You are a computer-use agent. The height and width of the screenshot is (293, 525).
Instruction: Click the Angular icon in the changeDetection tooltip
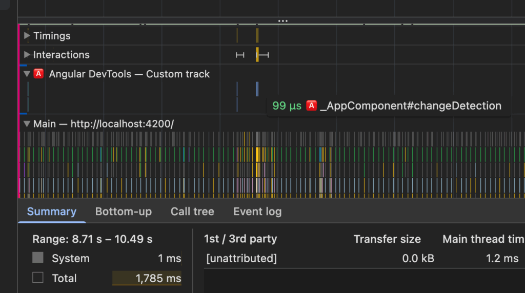coord(311,106)
